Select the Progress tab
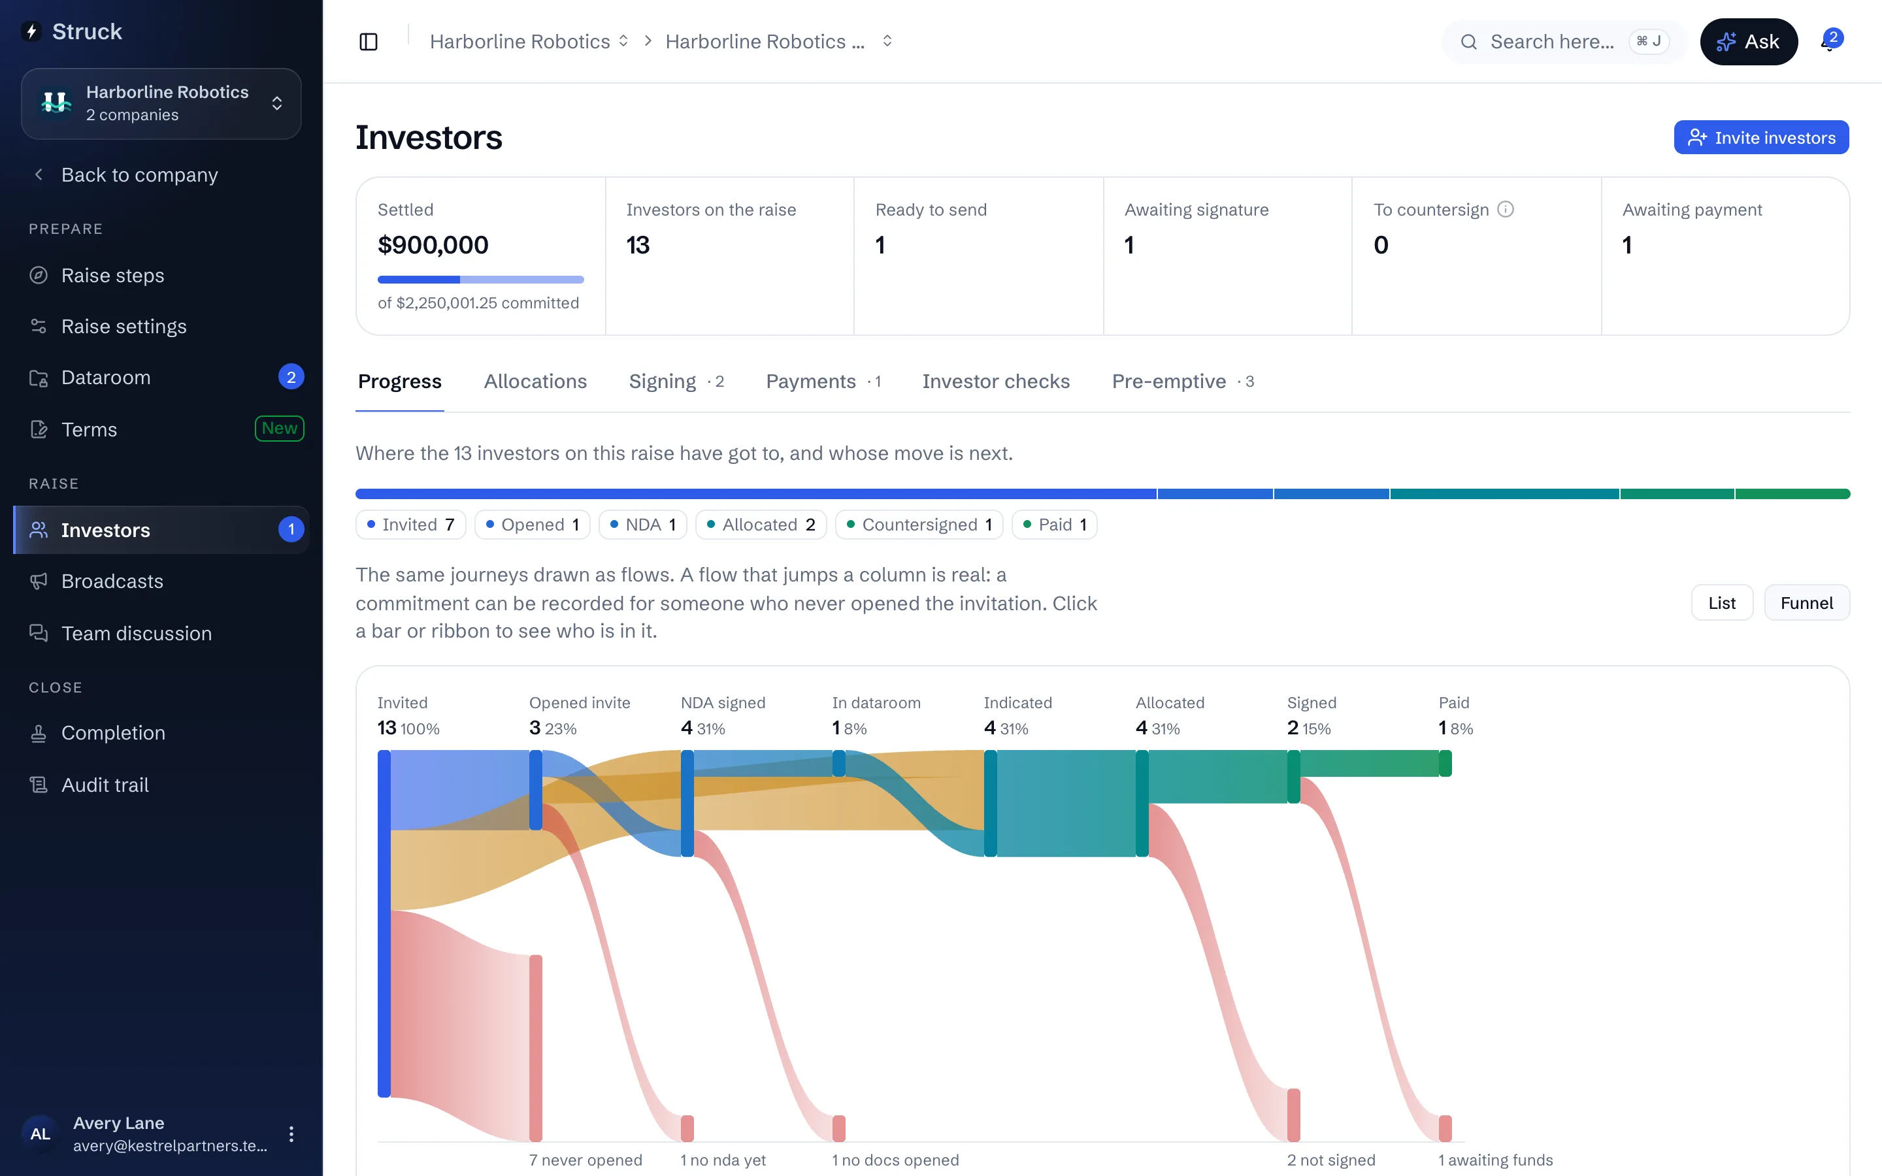1882x1176 pixels. (400, 381)
